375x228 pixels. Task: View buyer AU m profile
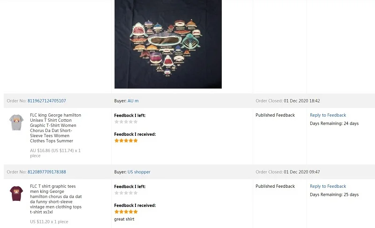point(133,101)
